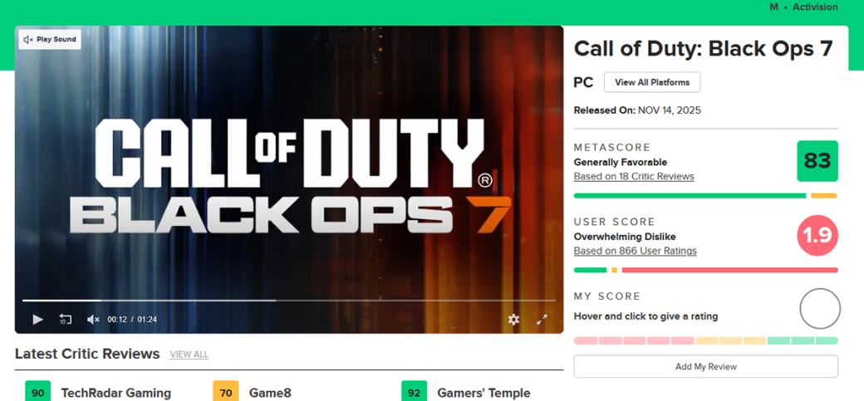Screen dimensions: 864x401
Task: Click the 90 score badge for TechRadar
Action: (x=38, y=390)
